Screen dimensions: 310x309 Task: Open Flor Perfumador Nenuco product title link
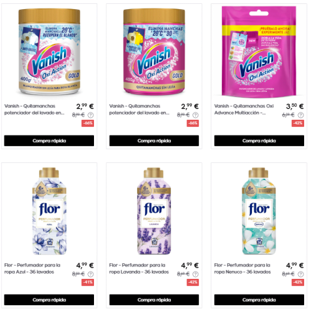point(243,268)
